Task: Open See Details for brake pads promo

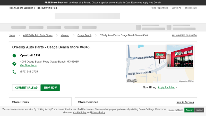Action: 155,3
